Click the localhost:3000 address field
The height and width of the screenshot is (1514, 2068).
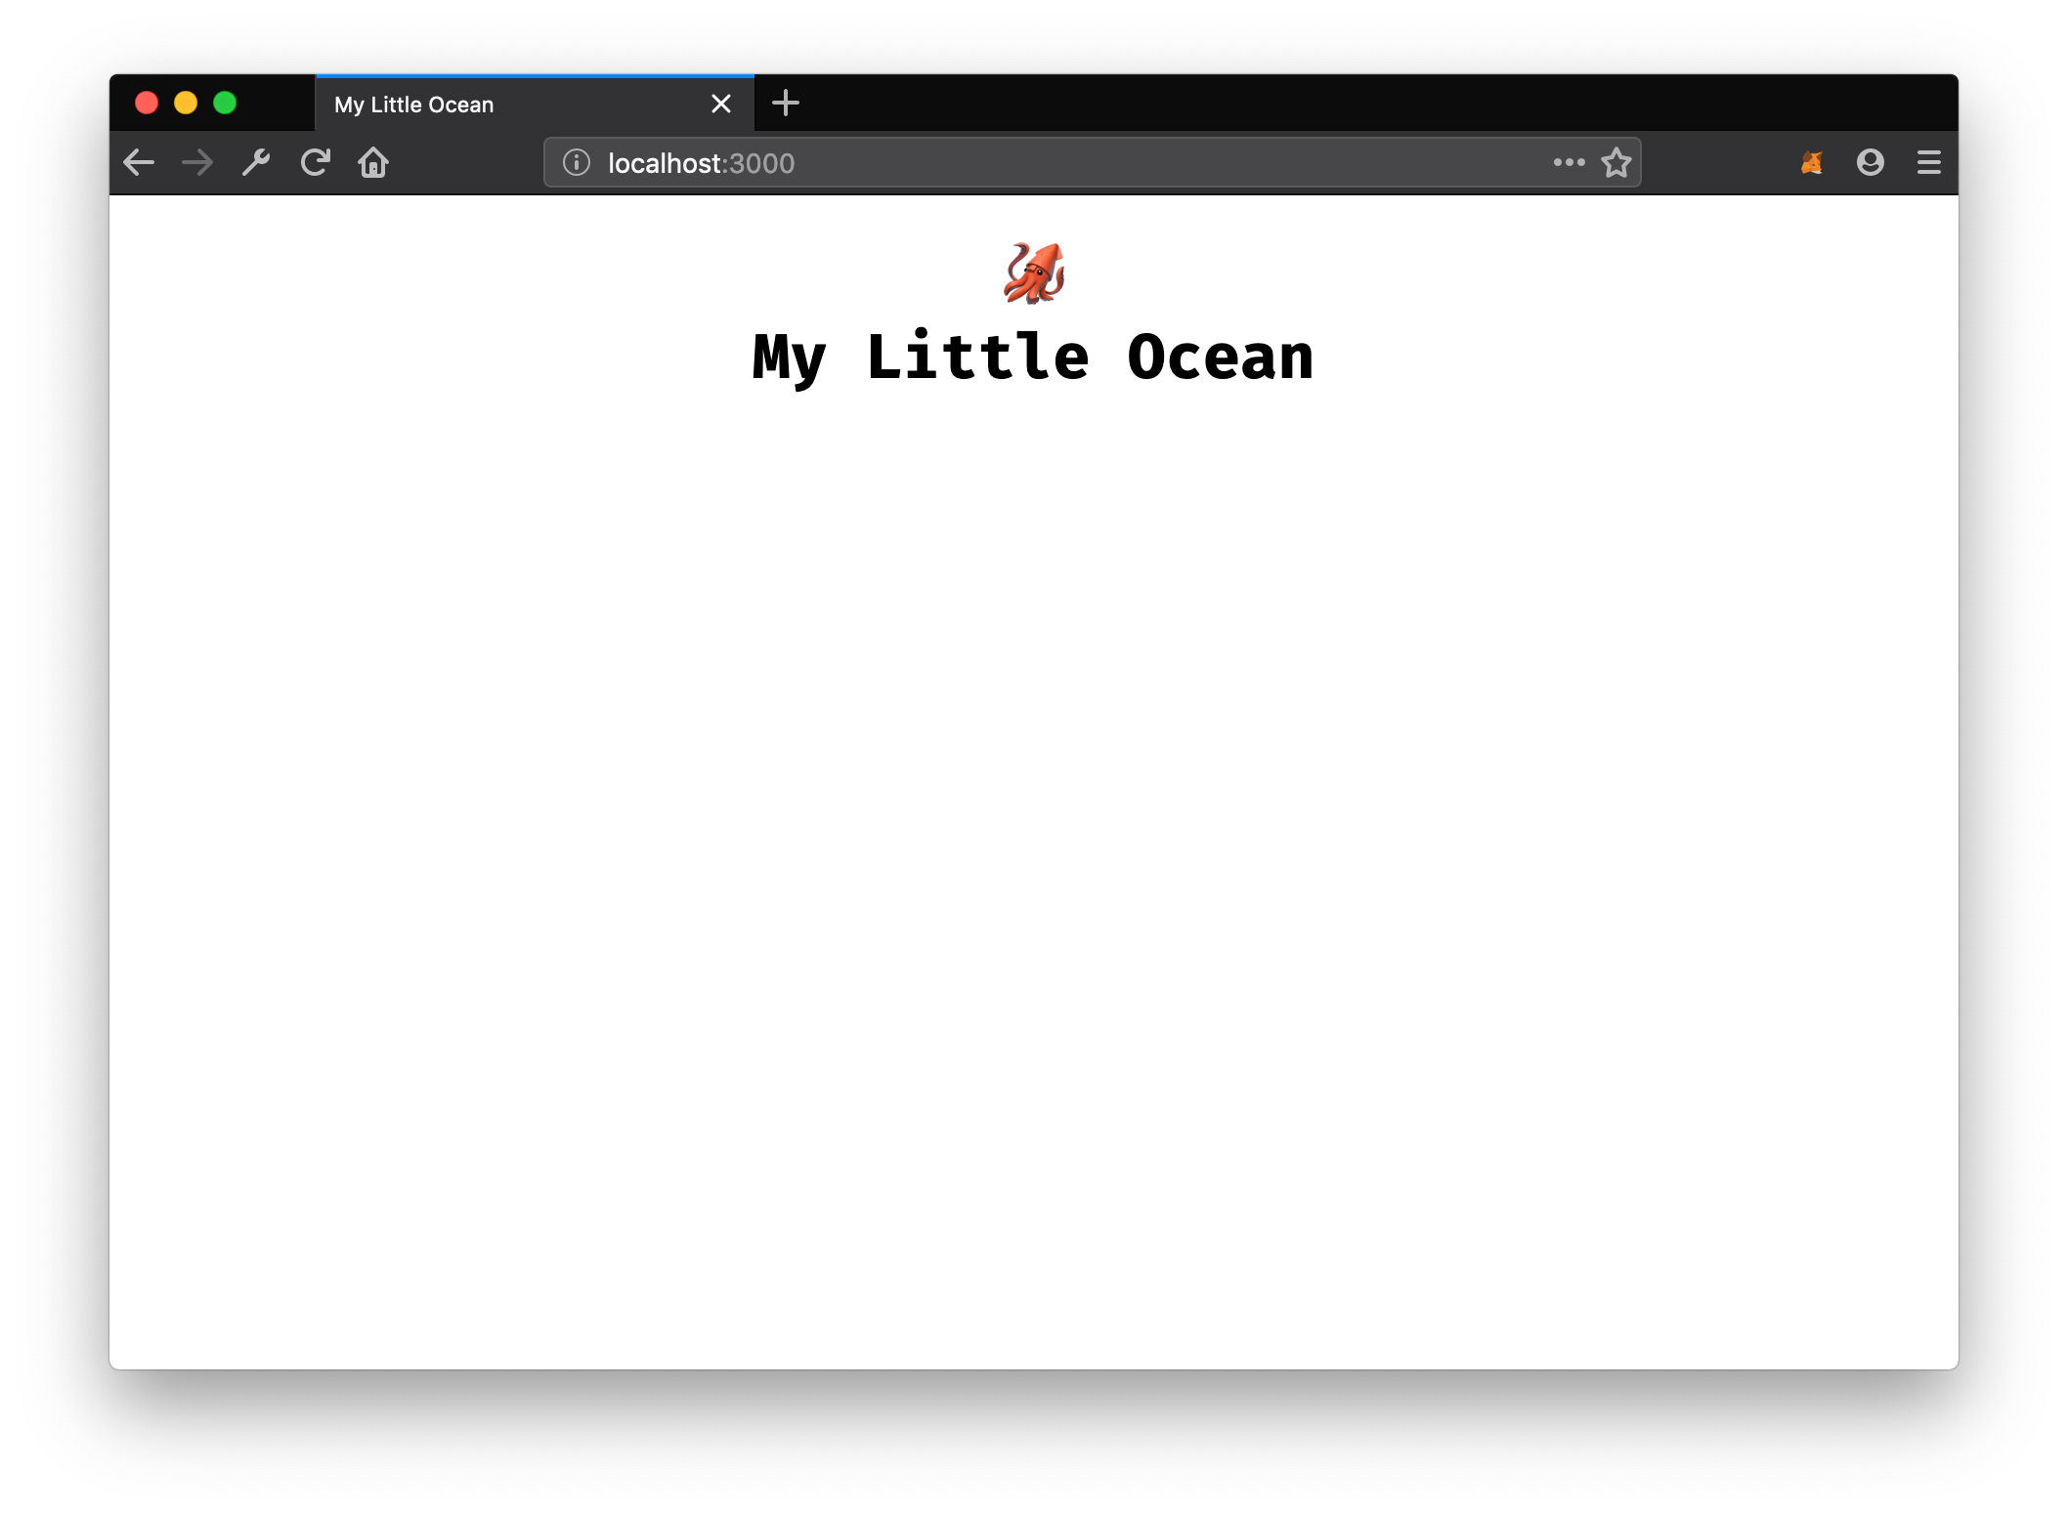1092,162
